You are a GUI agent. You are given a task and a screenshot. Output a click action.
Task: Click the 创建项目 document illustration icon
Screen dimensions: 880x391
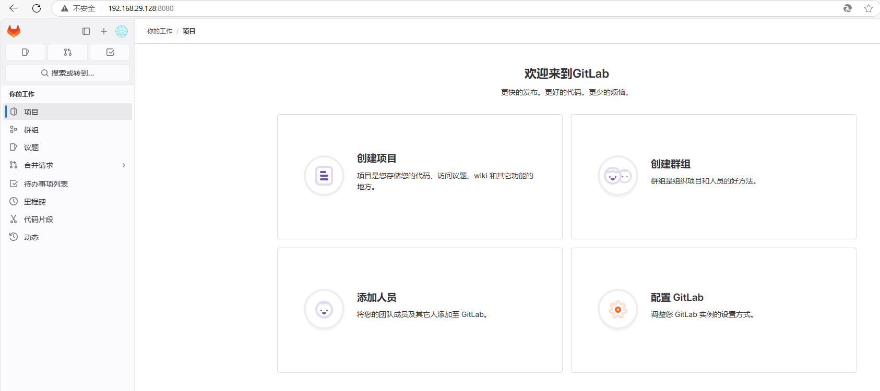[x=324, y=176]
